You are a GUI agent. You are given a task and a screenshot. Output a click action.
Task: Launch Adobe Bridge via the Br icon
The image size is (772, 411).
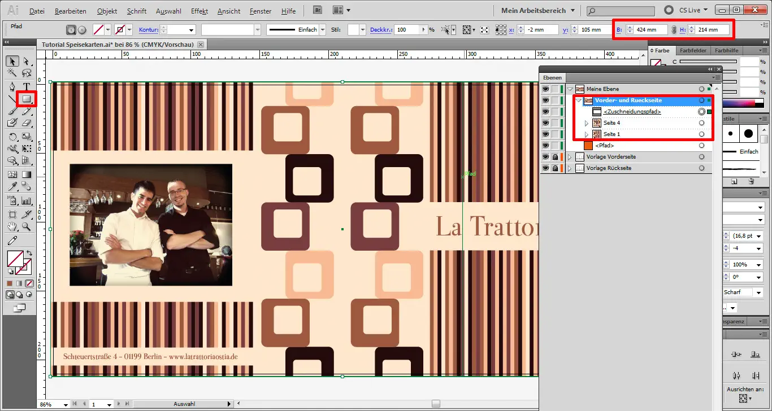317,10
